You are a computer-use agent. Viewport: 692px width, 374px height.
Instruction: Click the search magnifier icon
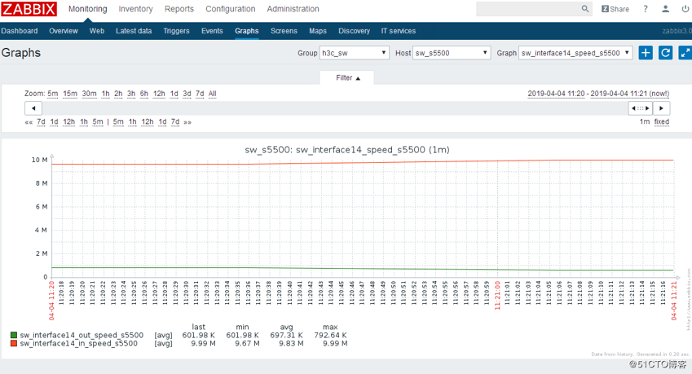click(x=584, y=9)
